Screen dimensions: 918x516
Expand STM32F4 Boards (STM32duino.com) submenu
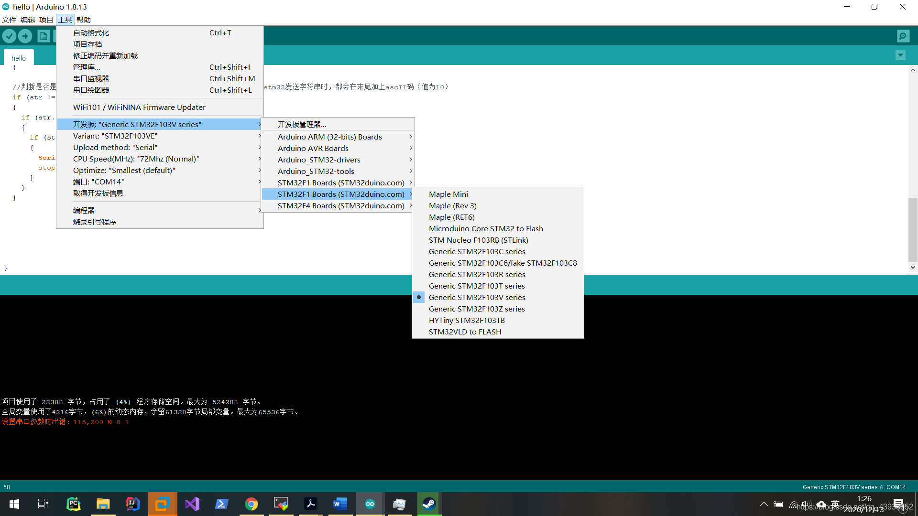338,205
